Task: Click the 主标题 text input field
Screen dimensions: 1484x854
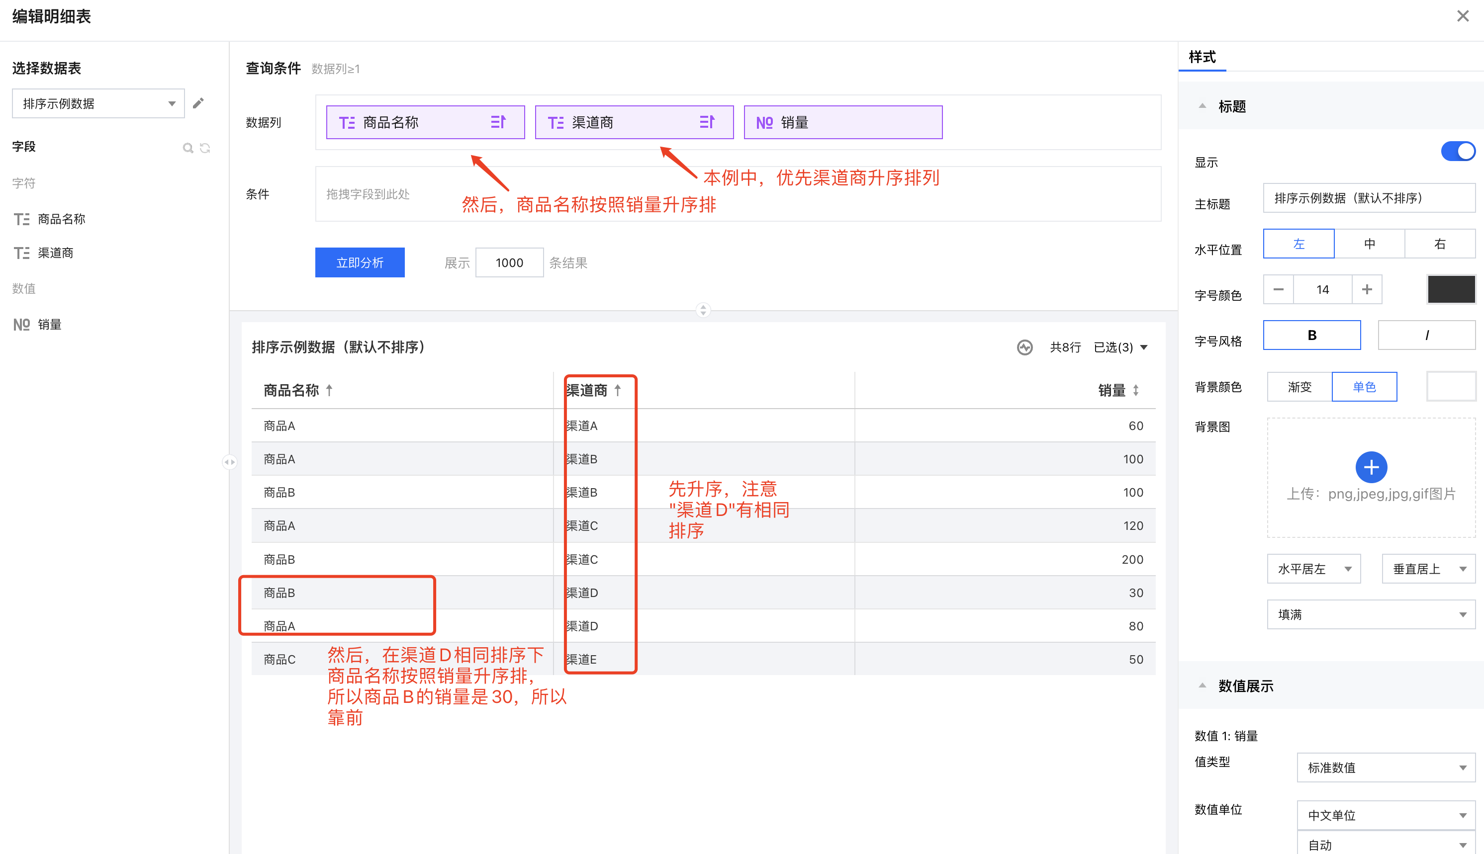Action: [1369, 198]
